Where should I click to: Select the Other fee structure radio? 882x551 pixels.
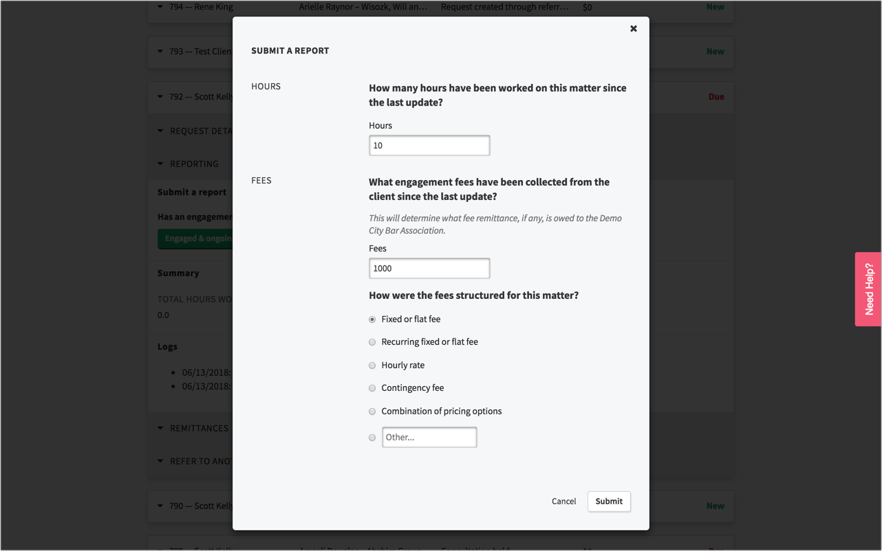[372, 438]
